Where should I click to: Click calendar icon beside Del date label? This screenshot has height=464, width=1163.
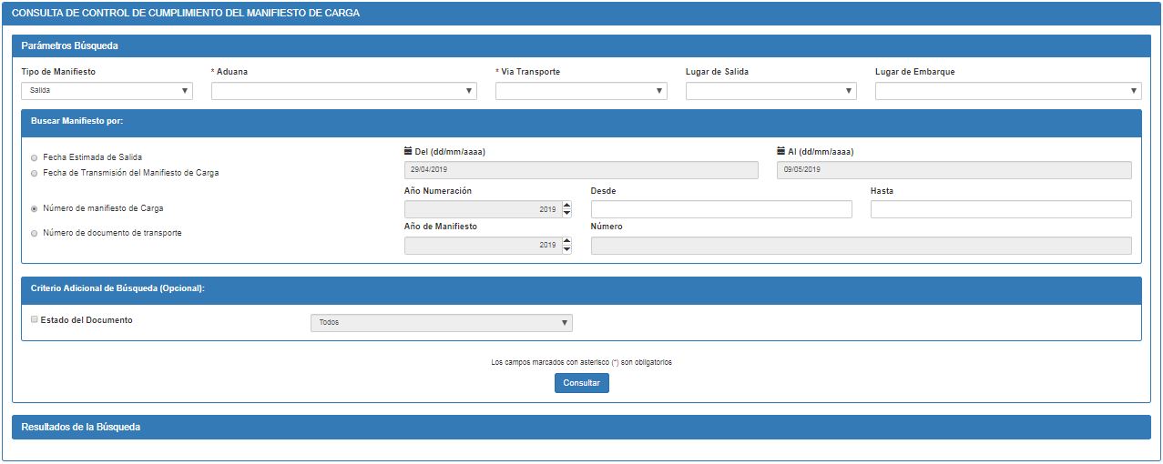[x=408, y=152]
